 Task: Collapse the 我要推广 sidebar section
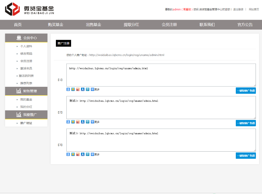pyautogui.click(x=26, y=115)
